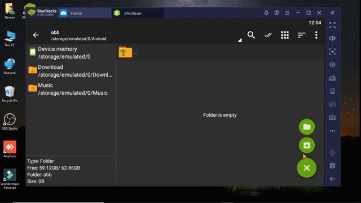
Task: Open BlueStacks account profile icon
Action: pyautogui.click(x=277, y=13)
